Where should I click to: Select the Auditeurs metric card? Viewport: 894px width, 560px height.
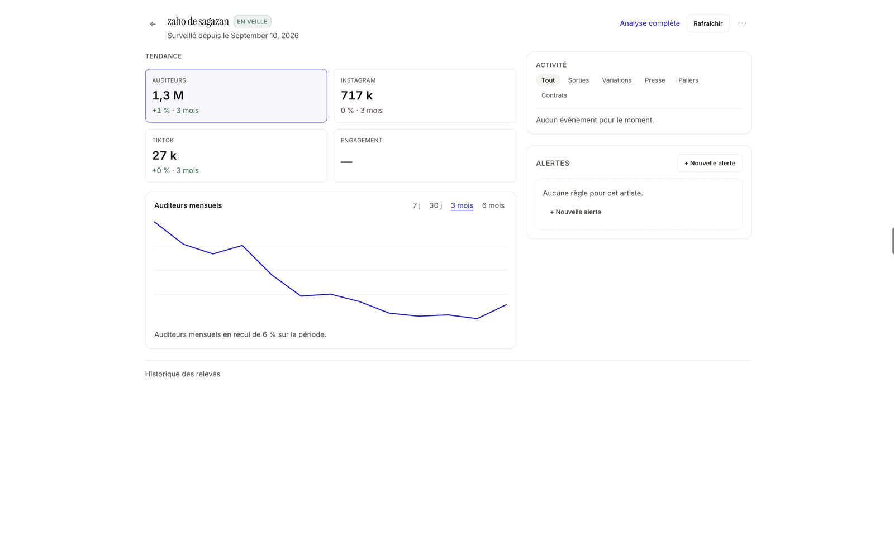(236, 95)
